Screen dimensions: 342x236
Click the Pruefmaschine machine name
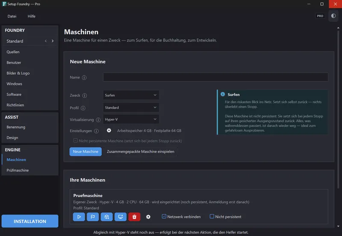tap(88, 195)
